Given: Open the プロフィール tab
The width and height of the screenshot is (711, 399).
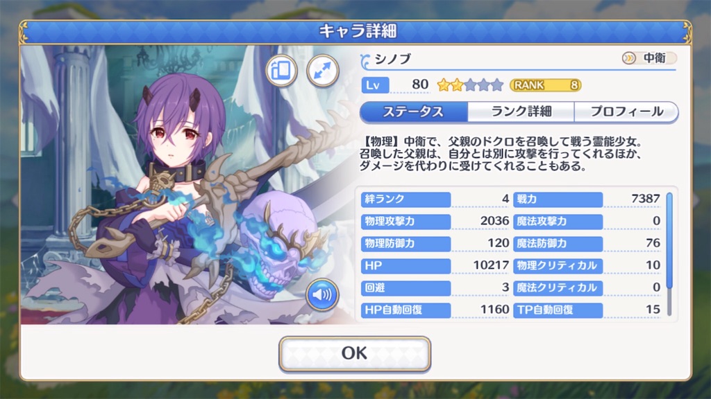Looking at the screenshot, I should tap(626, 112).
